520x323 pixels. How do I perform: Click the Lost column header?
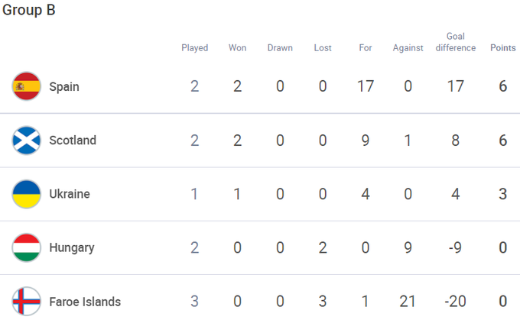point(323,47)
